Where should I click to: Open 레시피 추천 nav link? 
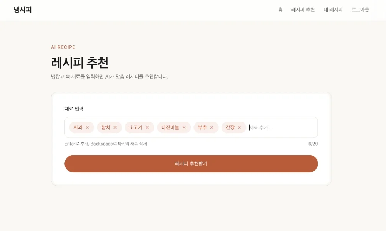[x=303, y=10]
